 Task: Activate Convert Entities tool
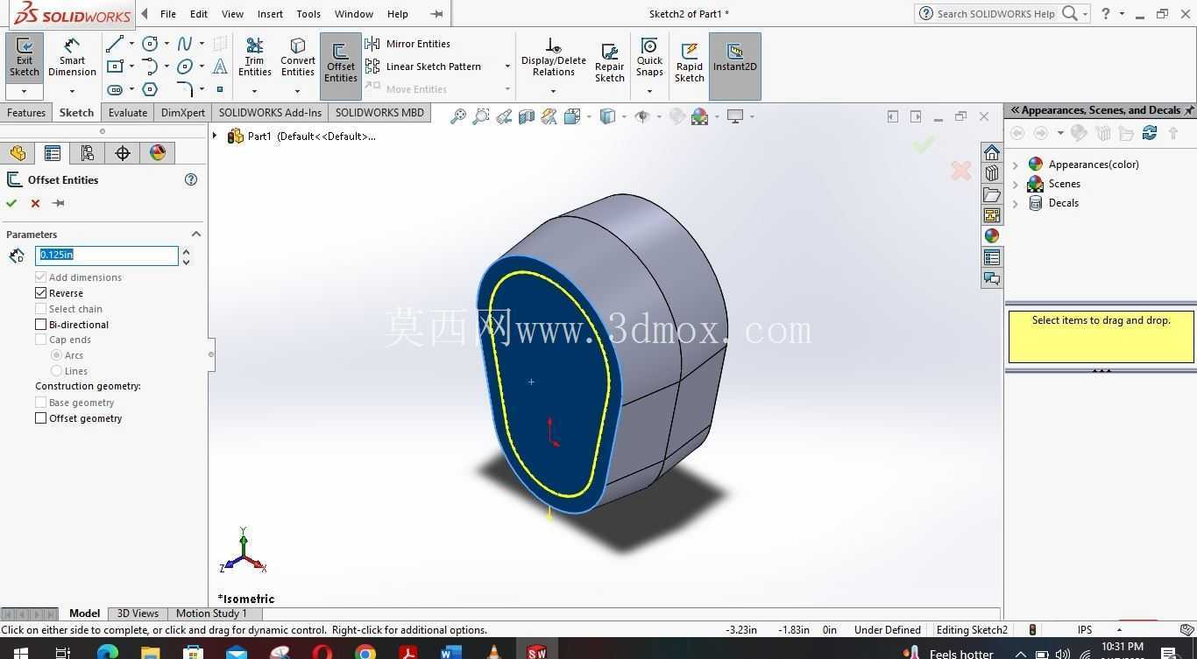pos(298,58)
